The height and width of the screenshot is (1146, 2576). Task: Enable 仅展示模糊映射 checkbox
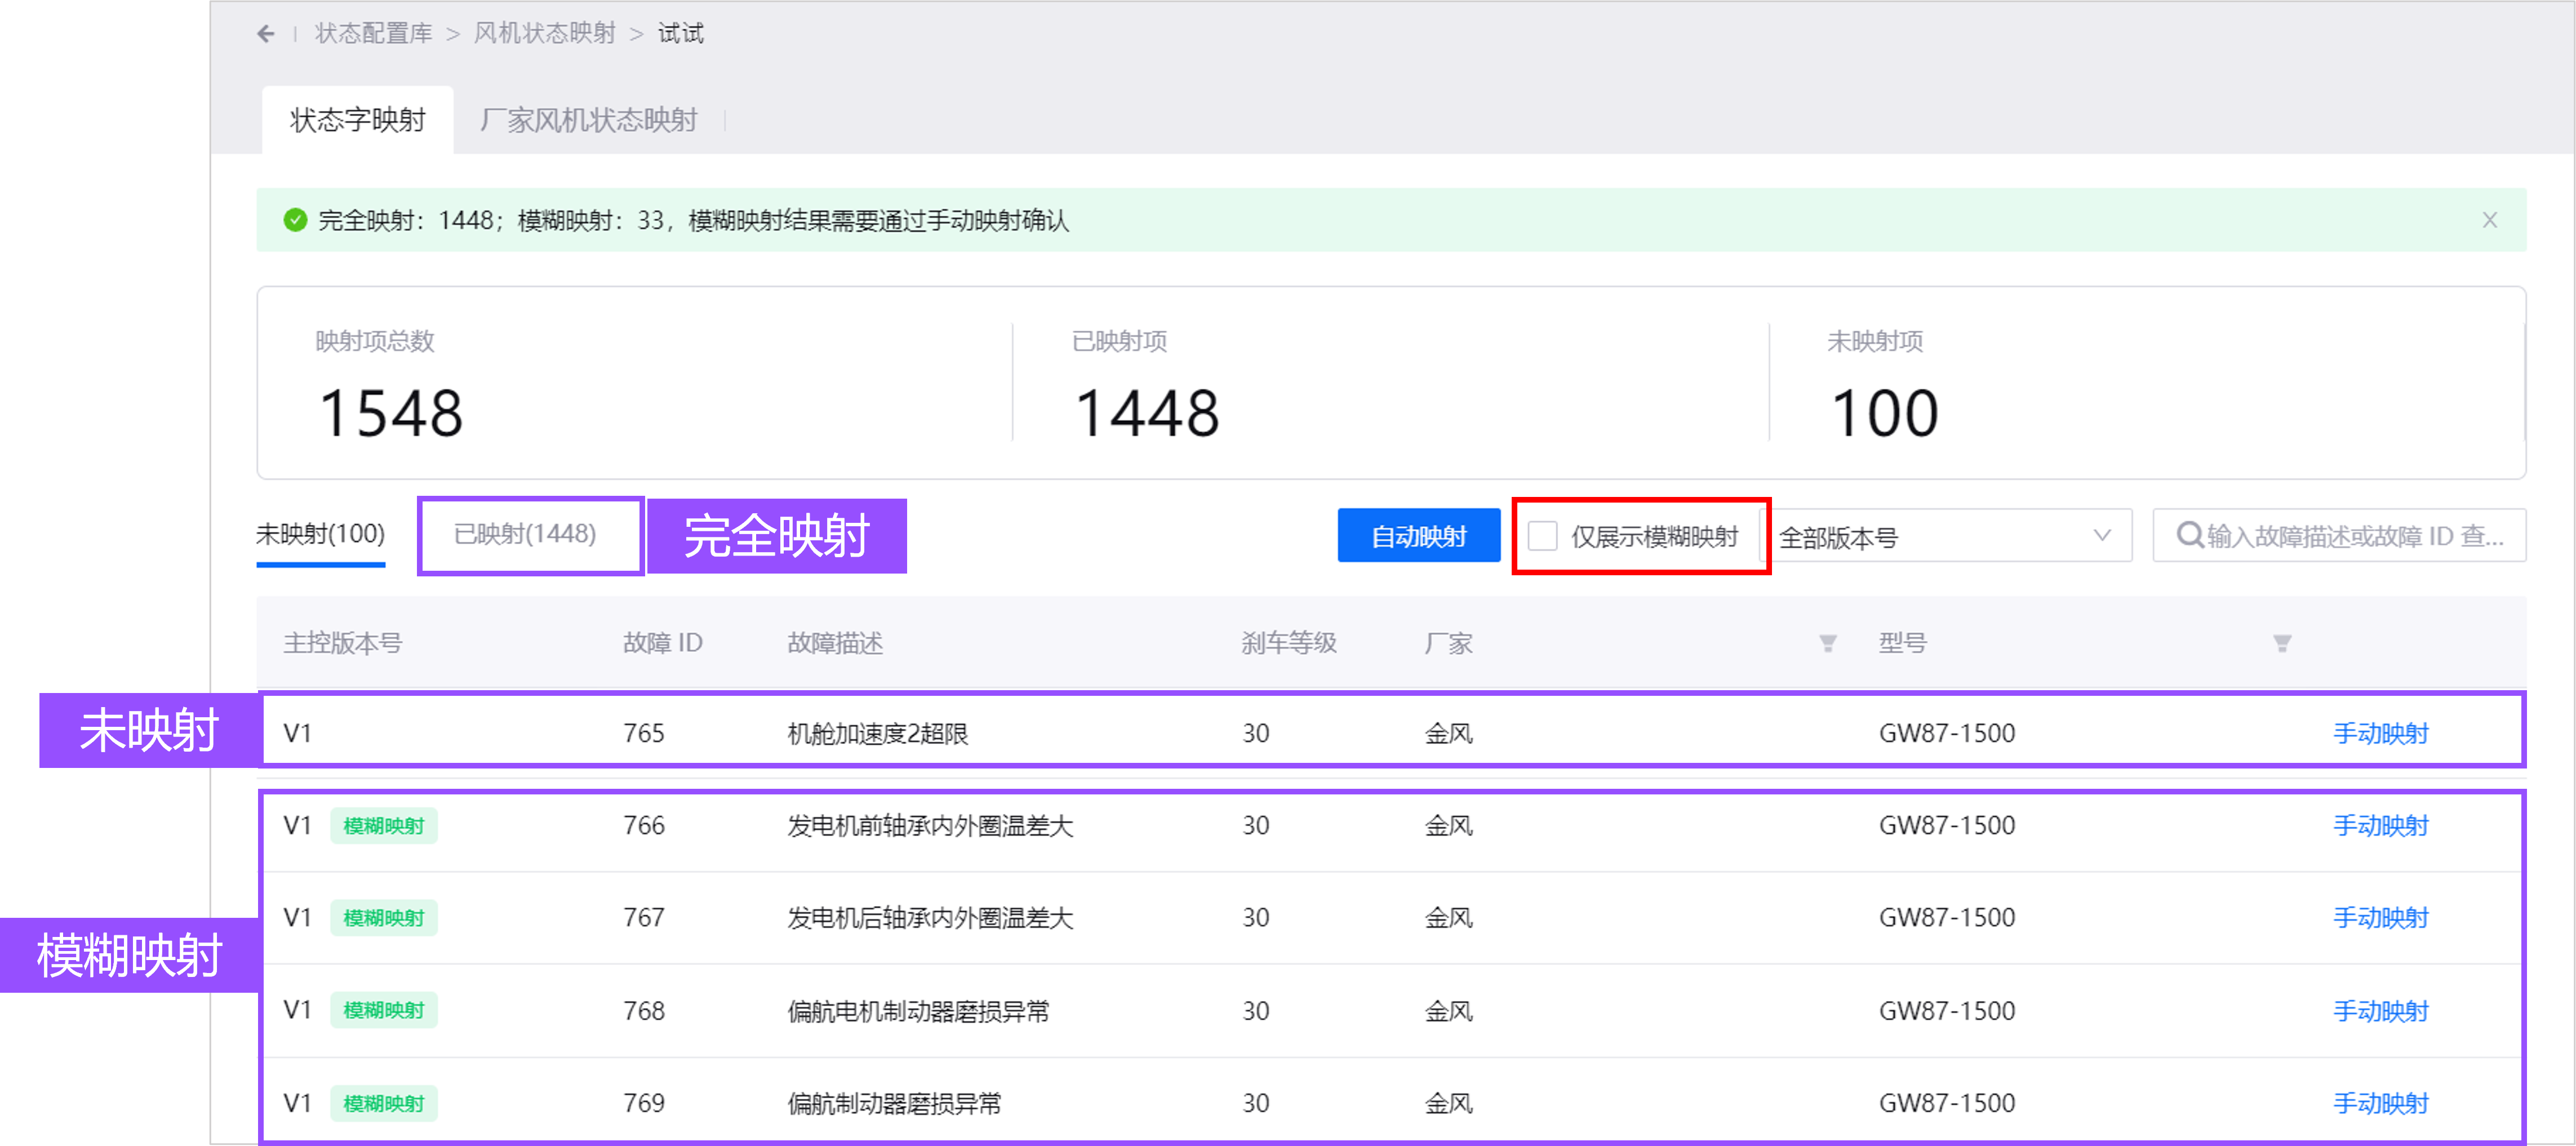click(1543, 536)
